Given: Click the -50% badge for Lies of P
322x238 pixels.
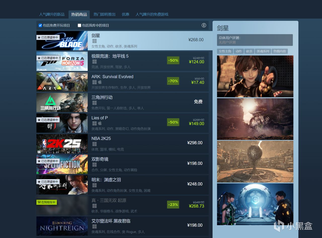Looking at the screenshot, I should pos(173,122).
